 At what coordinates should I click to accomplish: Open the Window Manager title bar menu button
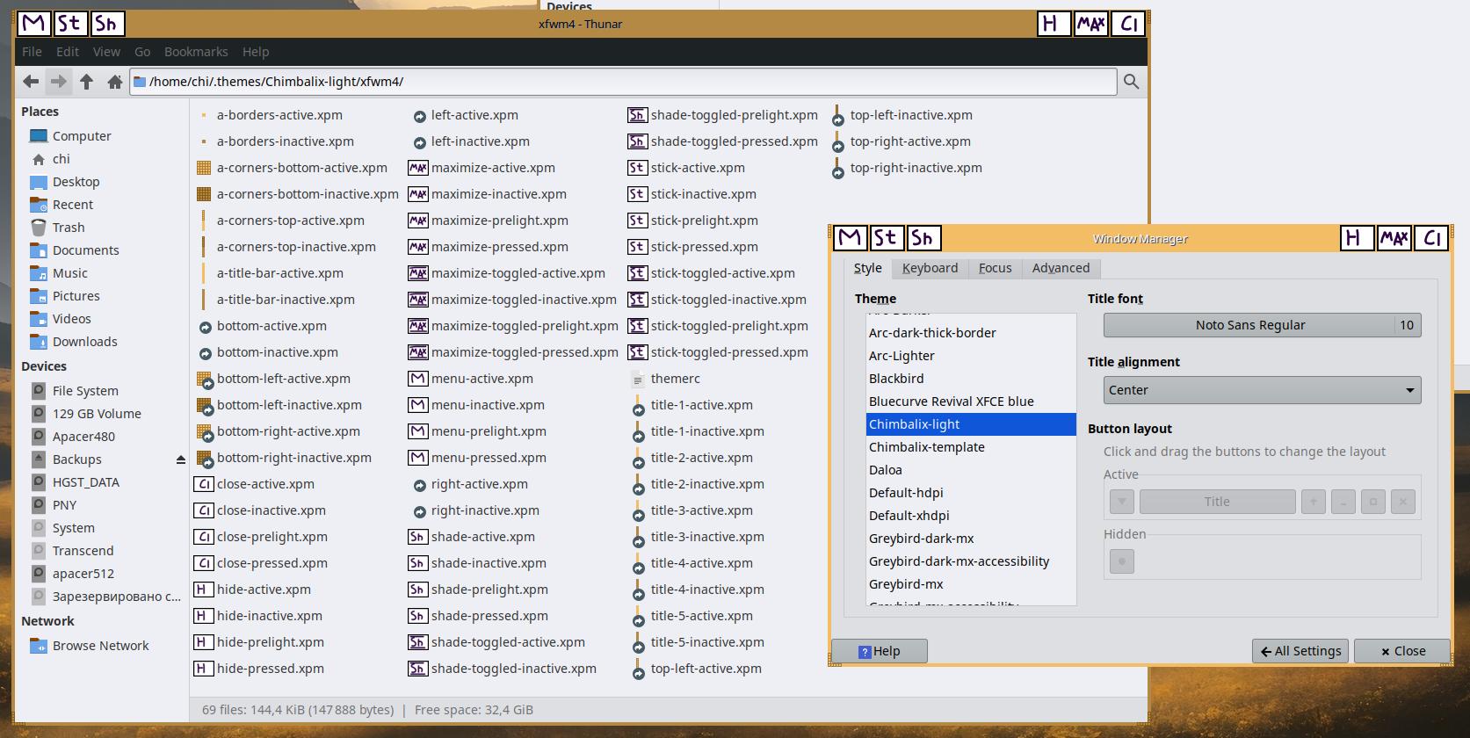[850, 238]
